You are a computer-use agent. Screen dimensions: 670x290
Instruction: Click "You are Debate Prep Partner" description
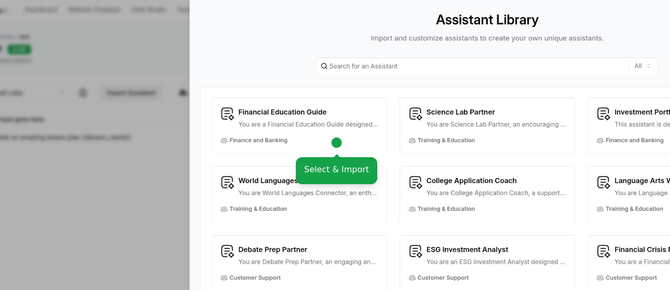click(308, 262)
